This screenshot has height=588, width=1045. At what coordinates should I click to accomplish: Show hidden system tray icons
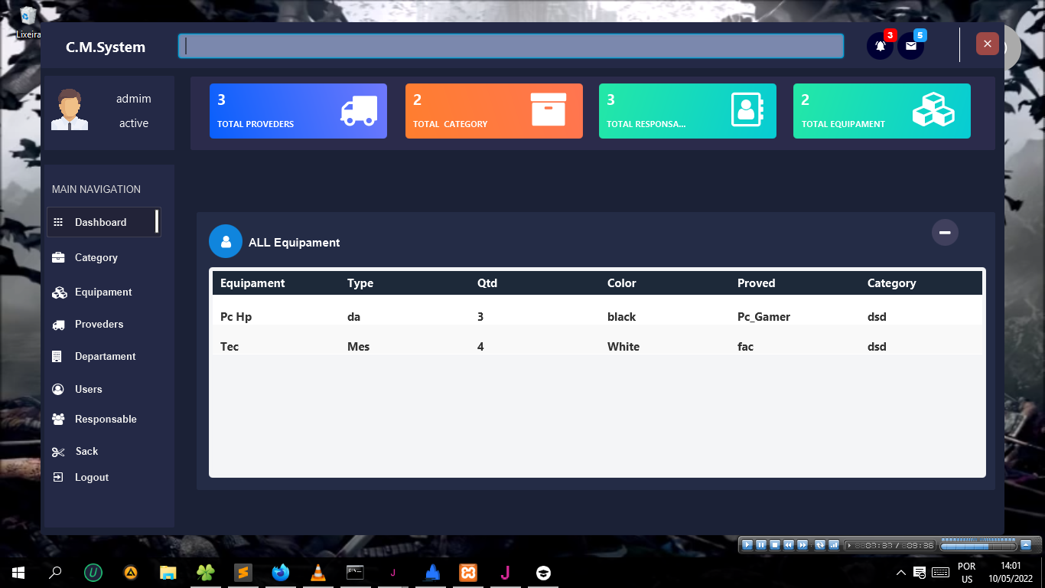[x=901, y=573]
